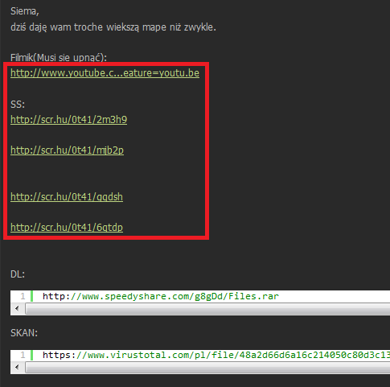
Task: Open screenshot link ending in 6qtdp
Action: pyautogui.click(x=67, y=228)
